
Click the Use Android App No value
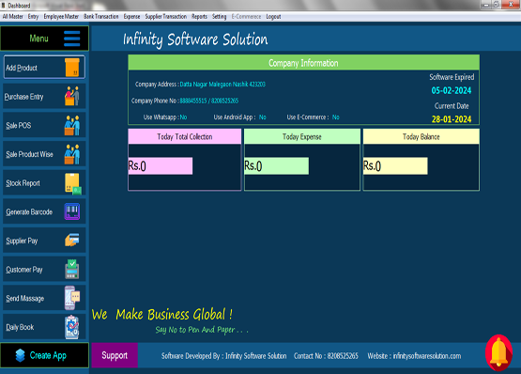[x=263, y=117]
